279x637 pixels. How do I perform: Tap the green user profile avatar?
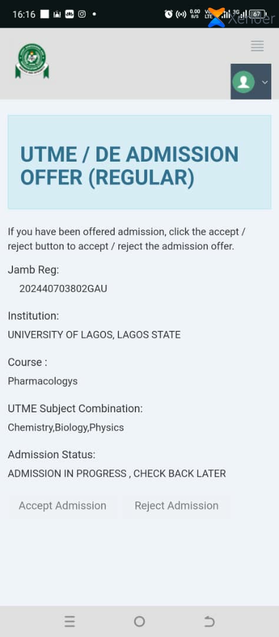click(243, 82)
